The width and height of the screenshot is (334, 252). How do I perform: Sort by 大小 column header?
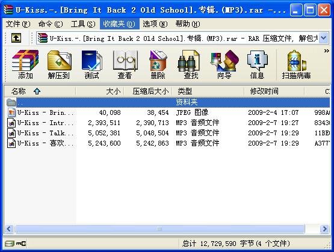coord(100,91)
